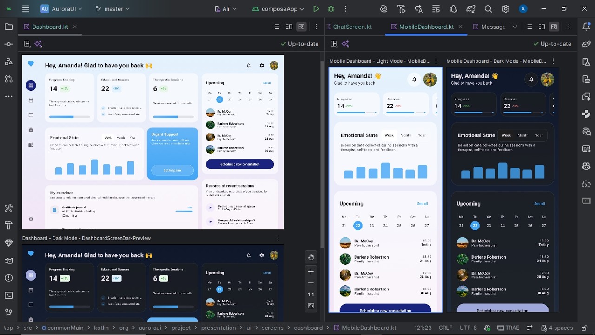The width and height of the screenshot is (595, 335).
Task: Click the UTF-8 encoding status entry
Action: (x=469, y=328)
